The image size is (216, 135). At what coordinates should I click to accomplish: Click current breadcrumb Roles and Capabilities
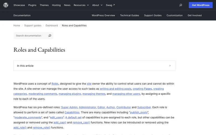pos(74,25)
